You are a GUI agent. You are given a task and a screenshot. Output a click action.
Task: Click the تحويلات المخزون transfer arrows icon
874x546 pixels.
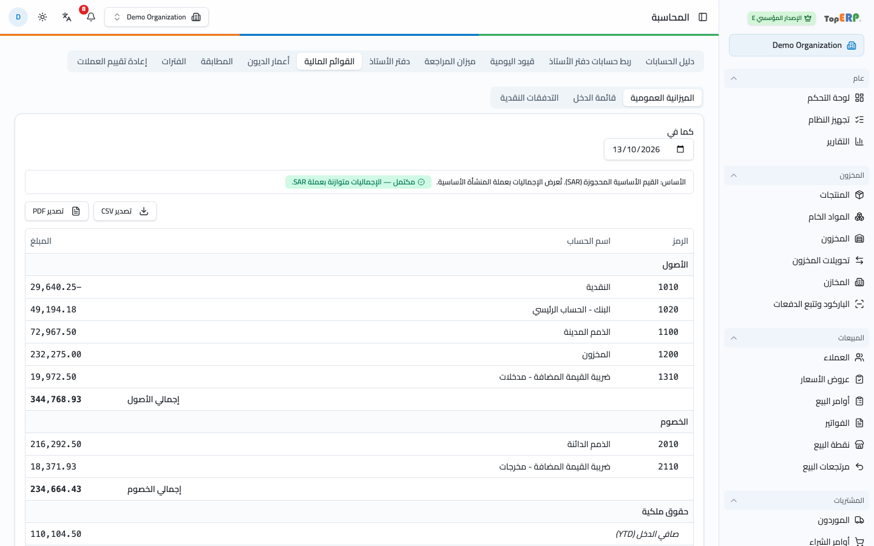pos(859,260)
